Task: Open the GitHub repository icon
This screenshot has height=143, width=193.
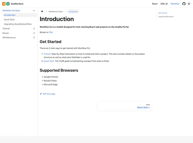Action: (x=184, y=4)
